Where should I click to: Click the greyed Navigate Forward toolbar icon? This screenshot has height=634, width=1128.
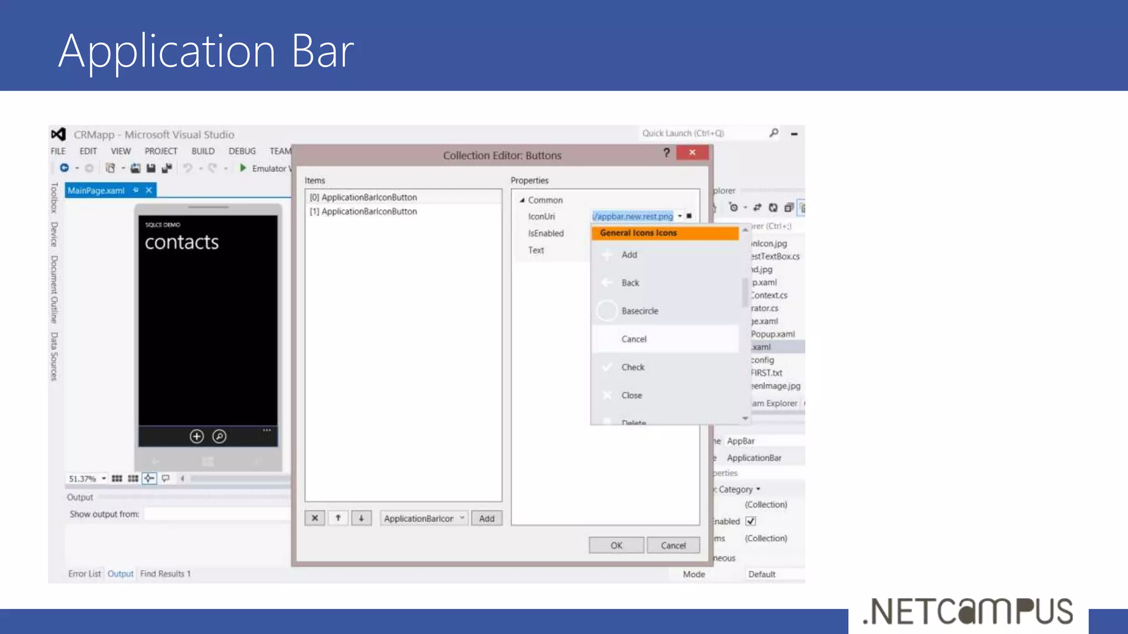89,168
